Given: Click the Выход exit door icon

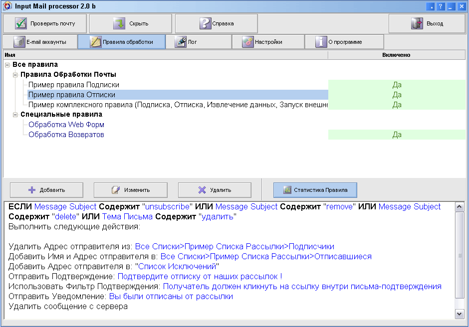Looking at the screenshot, I should point(417,23).
